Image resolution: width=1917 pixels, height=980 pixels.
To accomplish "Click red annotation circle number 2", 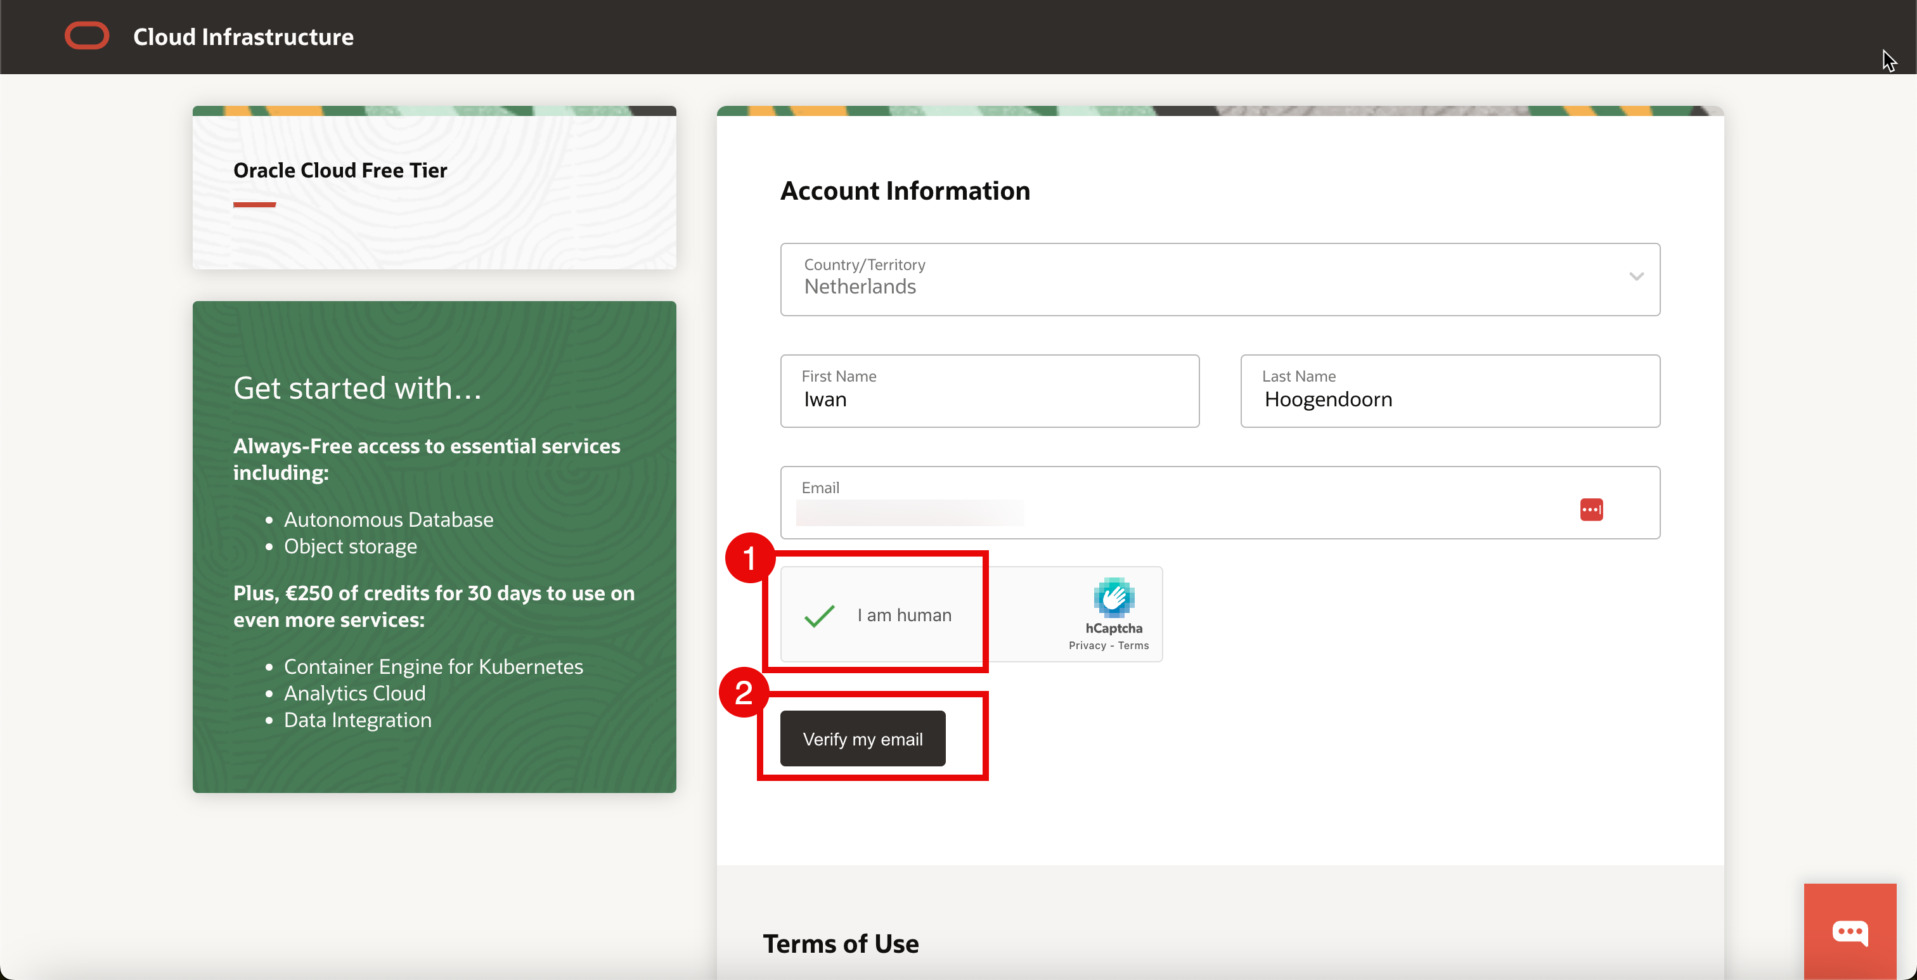I will 744,693.
